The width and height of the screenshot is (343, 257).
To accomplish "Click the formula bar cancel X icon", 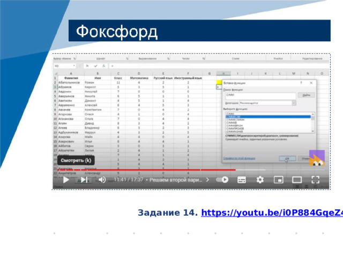I will coord(87,66).
